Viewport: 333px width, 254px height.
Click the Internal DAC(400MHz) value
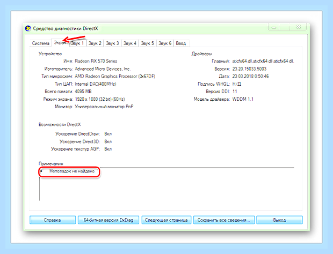pos(96,84)
